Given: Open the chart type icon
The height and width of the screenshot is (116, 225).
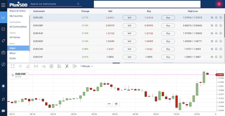Looking at the screenshot, I should click(36, 66).
